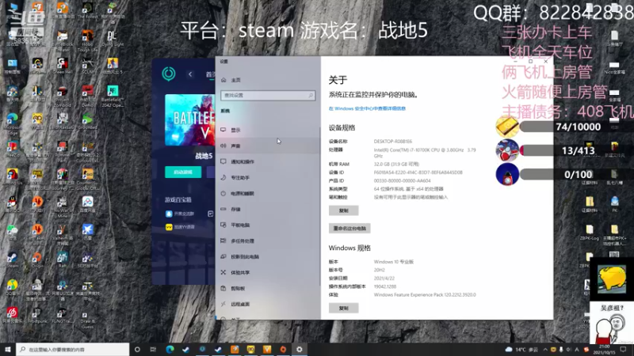
Task: Open Raft desktop shortcut
Action: pos(63,259)
